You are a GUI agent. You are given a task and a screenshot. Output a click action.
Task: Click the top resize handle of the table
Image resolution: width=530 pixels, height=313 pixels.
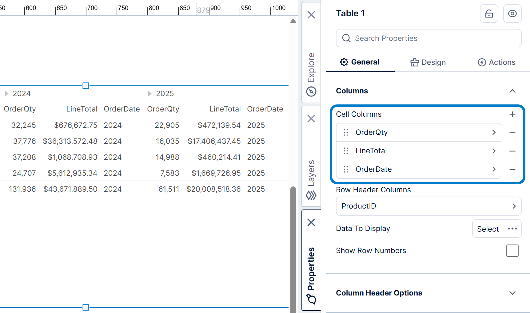click(x=86, y=86)
